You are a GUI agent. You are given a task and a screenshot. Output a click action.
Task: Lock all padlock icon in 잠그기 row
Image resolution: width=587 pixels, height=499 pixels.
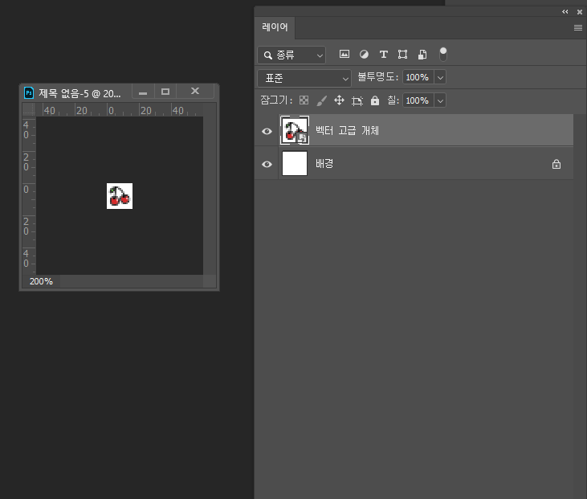click(375, 100)
